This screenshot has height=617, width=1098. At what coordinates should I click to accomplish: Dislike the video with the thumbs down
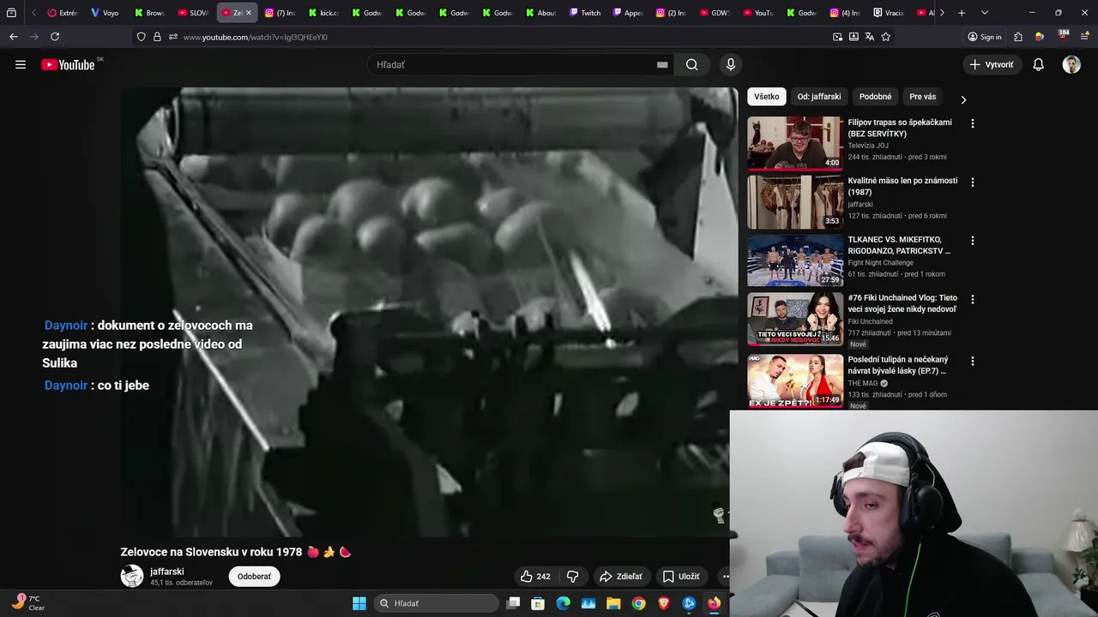(x=573, y=577)
